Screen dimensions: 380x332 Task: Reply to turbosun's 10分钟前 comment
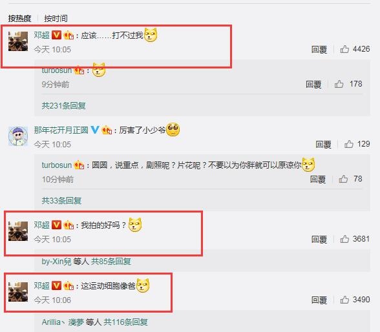click(x=318, y=179)
